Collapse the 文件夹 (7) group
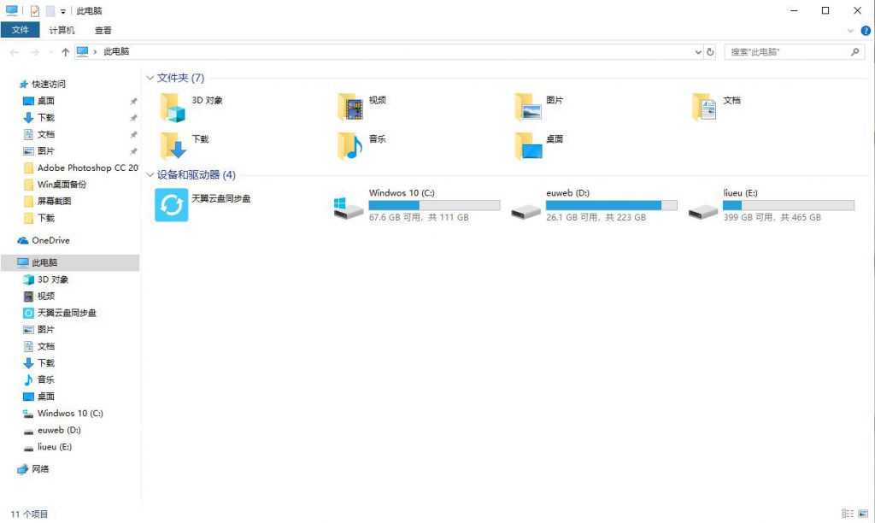The image size is (875, 523). tap(150, 79)
